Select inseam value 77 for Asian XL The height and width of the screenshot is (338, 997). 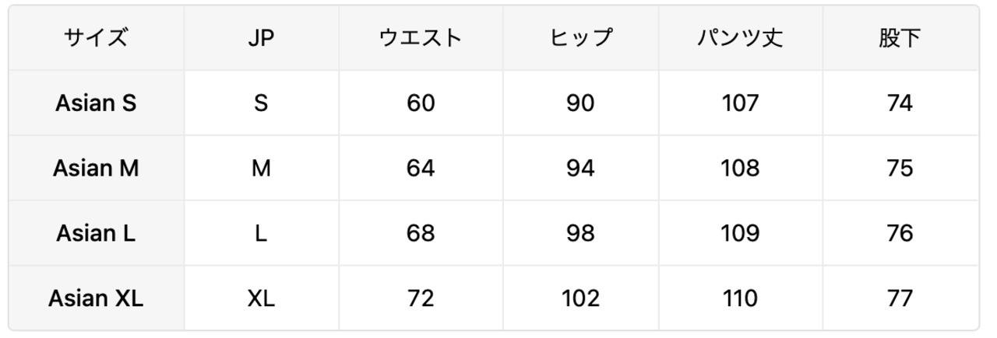(x=900, y=298)
